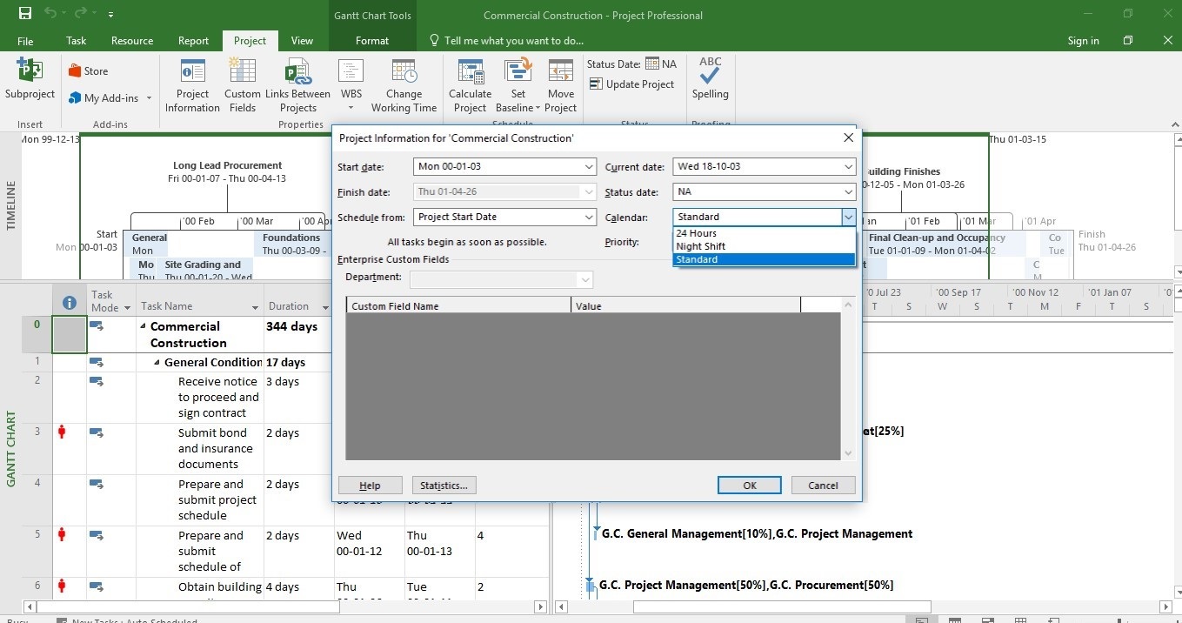Viewport: 1182px width, 623px height.
Task: Click the Tell me lightbulb search box
Action: point(506,41)
